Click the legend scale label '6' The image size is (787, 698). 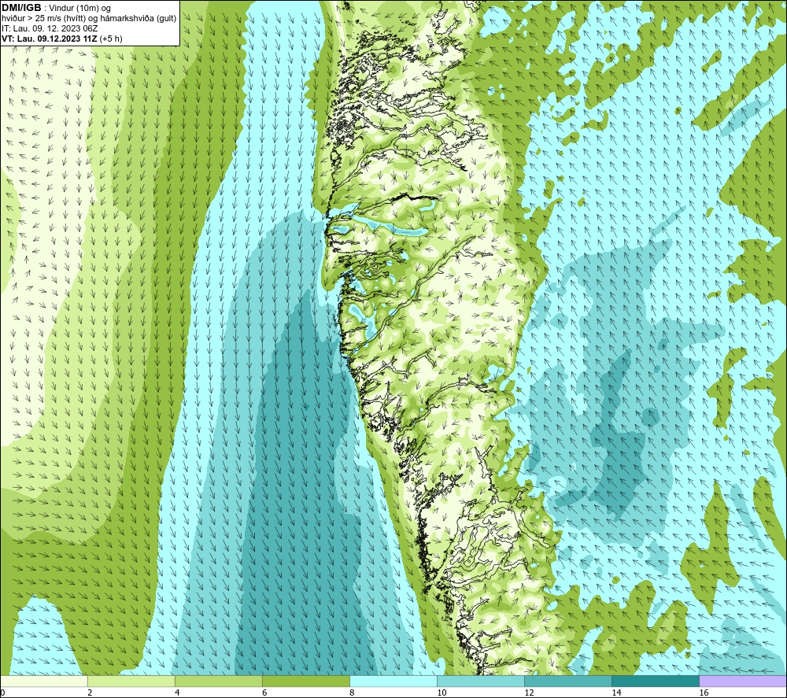264,692
